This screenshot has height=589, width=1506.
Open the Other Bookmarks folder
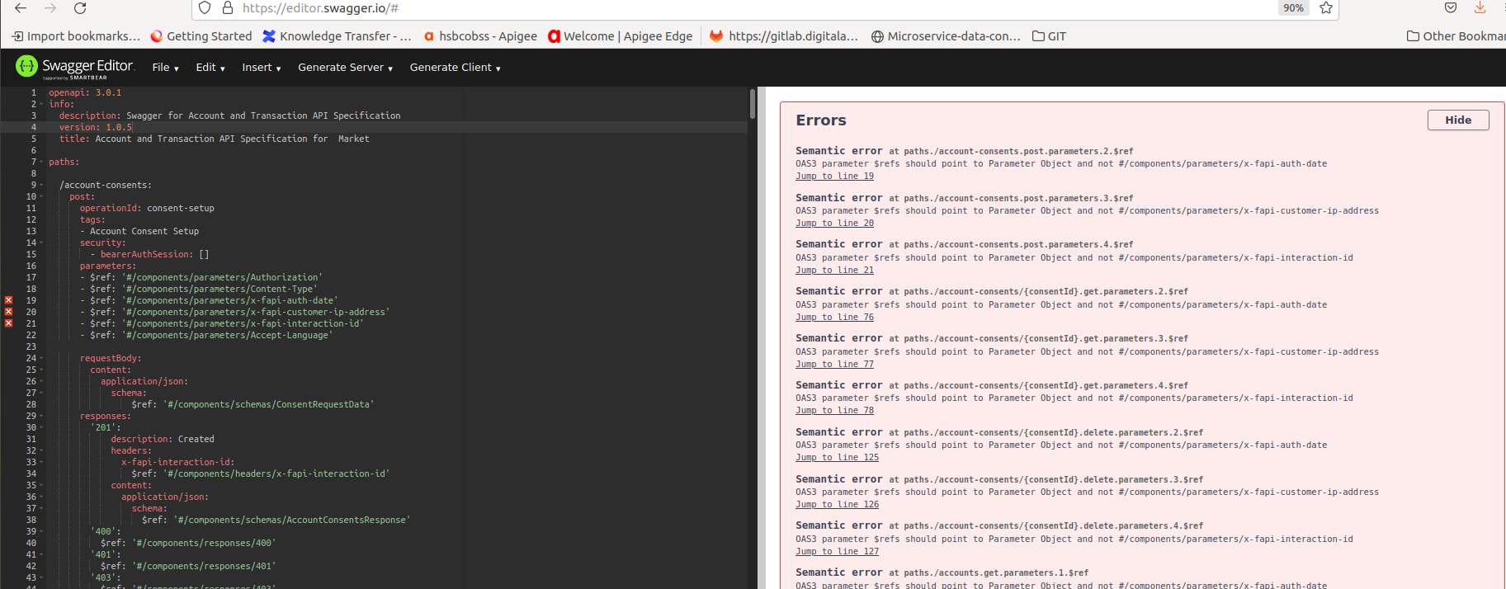[x=1456, y=36]
